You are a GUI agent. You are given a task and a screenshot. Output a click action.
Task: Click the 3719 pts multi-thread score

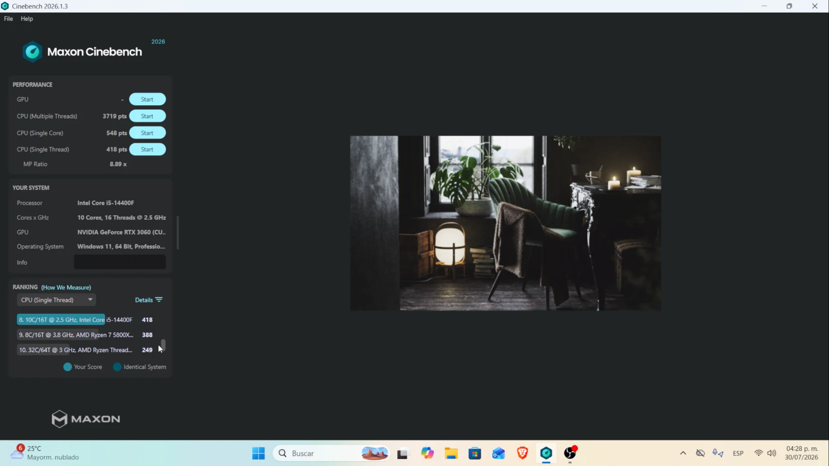click(114, 116)
